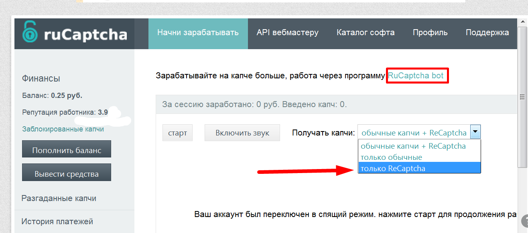Click the sleeping mode notice text
528x233 pixels.
[355, 214]
